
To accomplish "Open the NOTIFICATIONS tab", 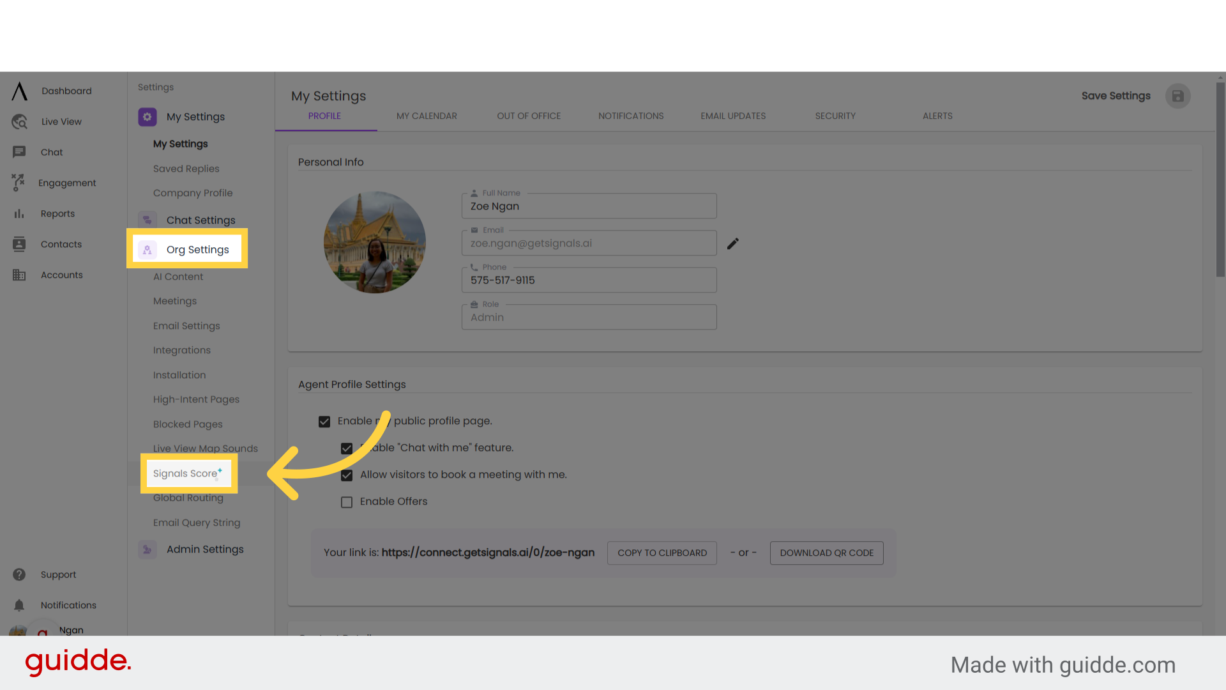I will (x=631, y=116).
